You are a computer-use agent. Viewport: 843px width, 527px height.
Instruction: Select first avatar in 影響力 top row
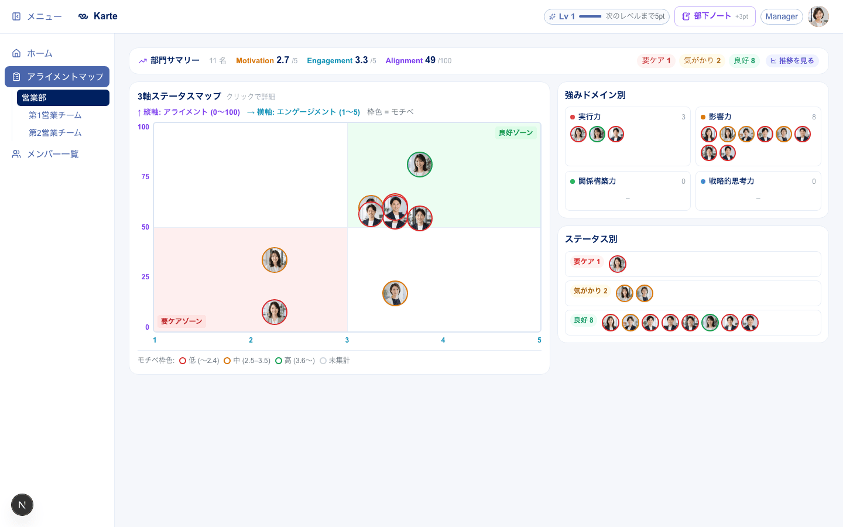click(x=709, y=134)
